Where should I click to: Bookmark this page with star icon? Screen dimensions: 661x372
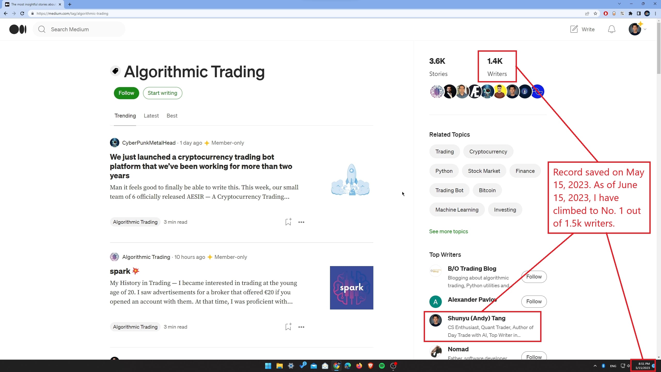coord(595,13)
